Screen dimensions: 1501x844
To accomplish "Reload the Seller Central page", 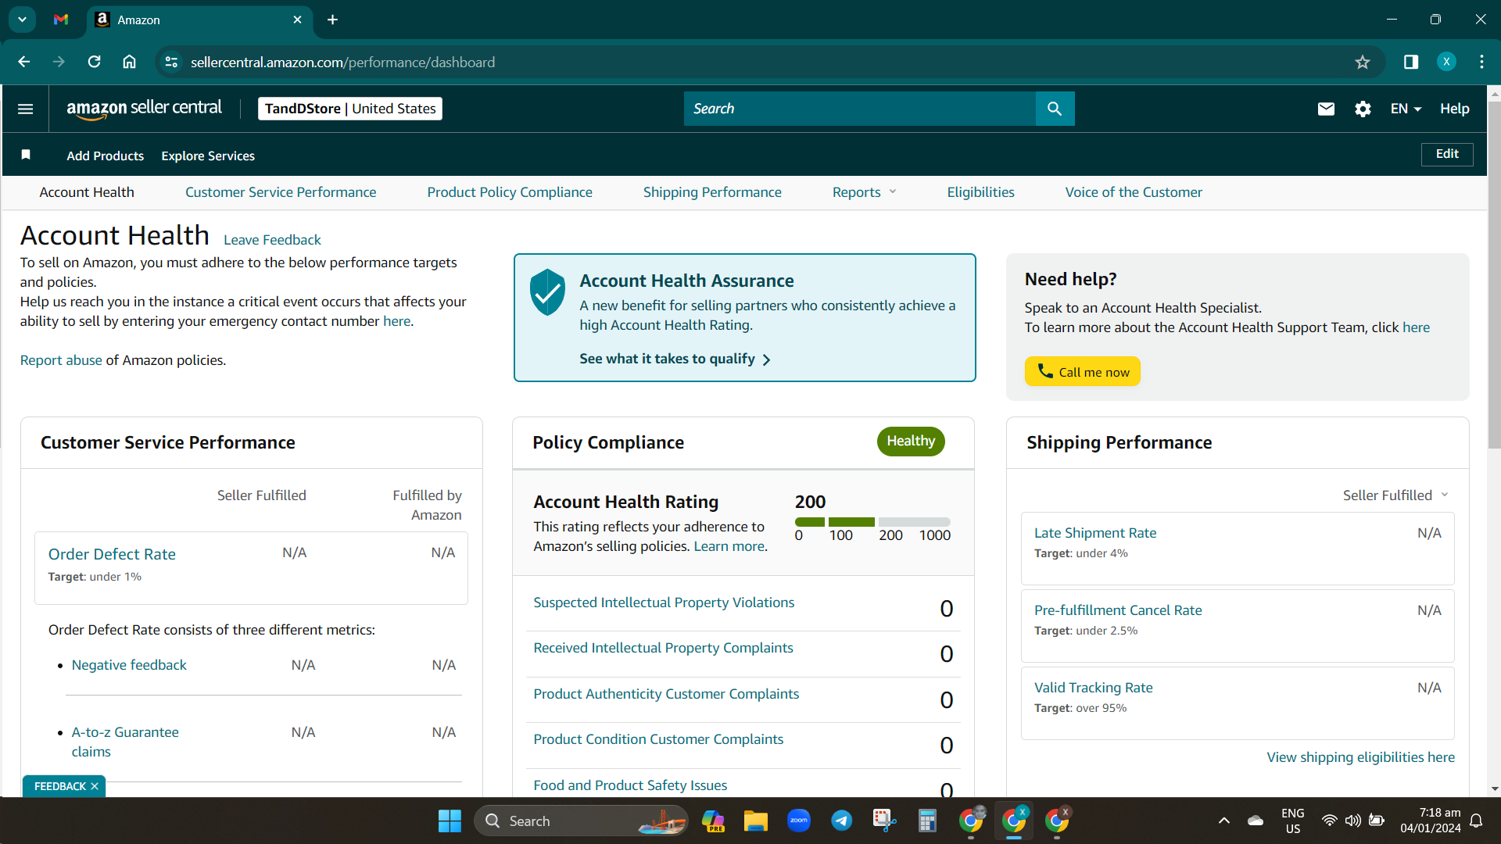I will click(94, 62).
